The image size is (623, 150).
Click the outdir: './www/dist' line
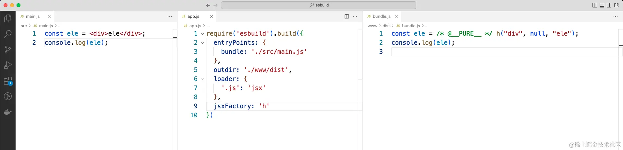tap(252, 70)
